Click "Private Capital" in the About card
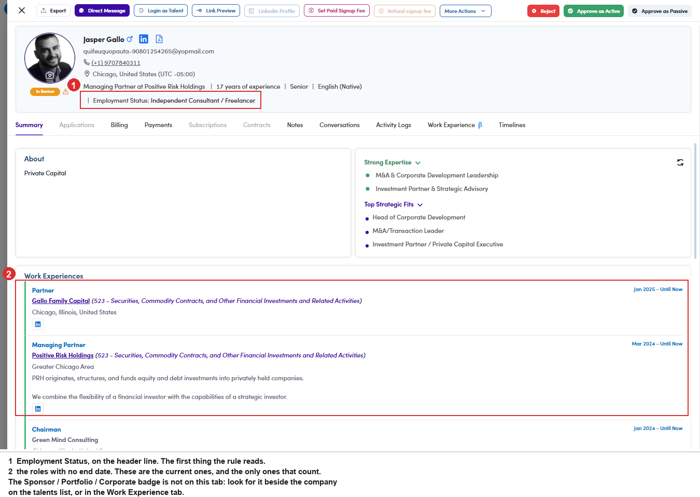700x497 pixels. click(x=45, y=173)
